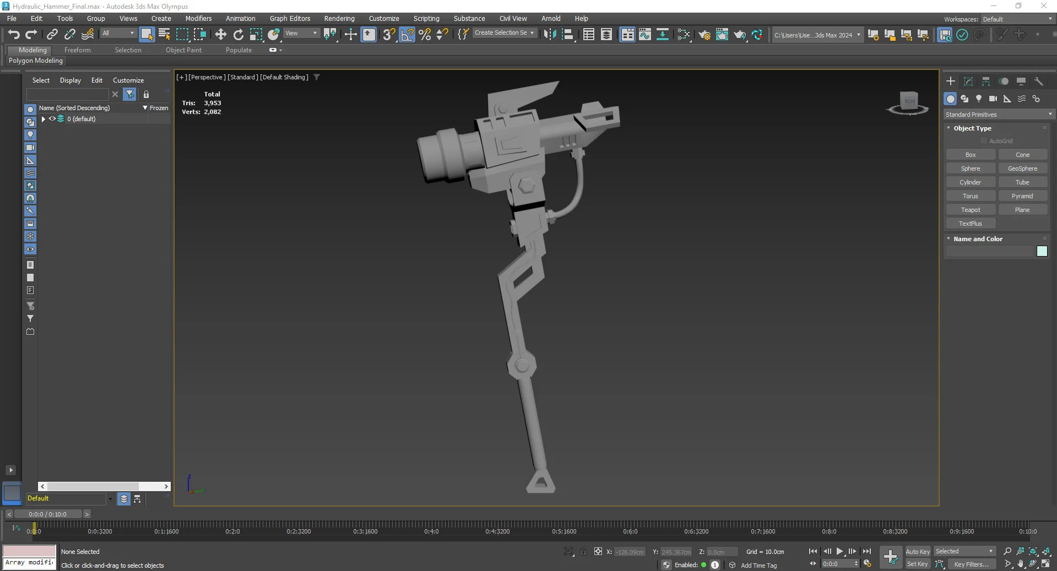
Task: Open the key filter Selected dropdown
Action: point(964,551)
